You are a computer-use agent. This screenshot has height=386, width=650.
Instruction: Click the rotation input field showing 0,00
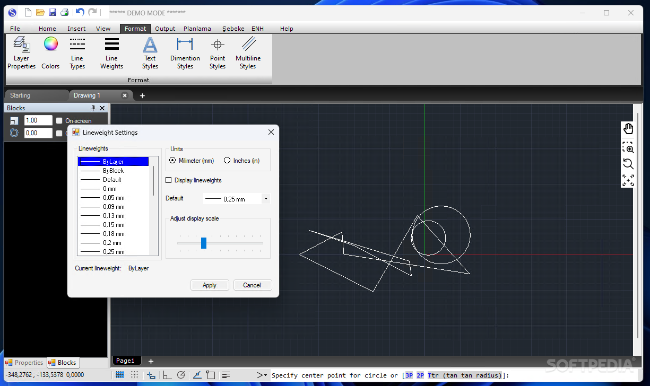38,133
